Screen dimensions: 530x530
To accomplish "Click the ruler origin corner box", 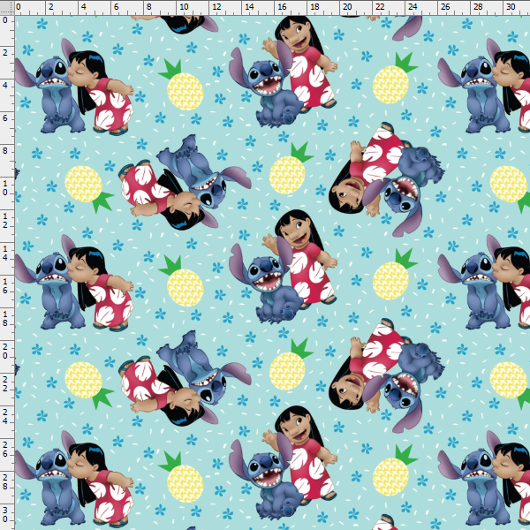I will pos(7,7).
